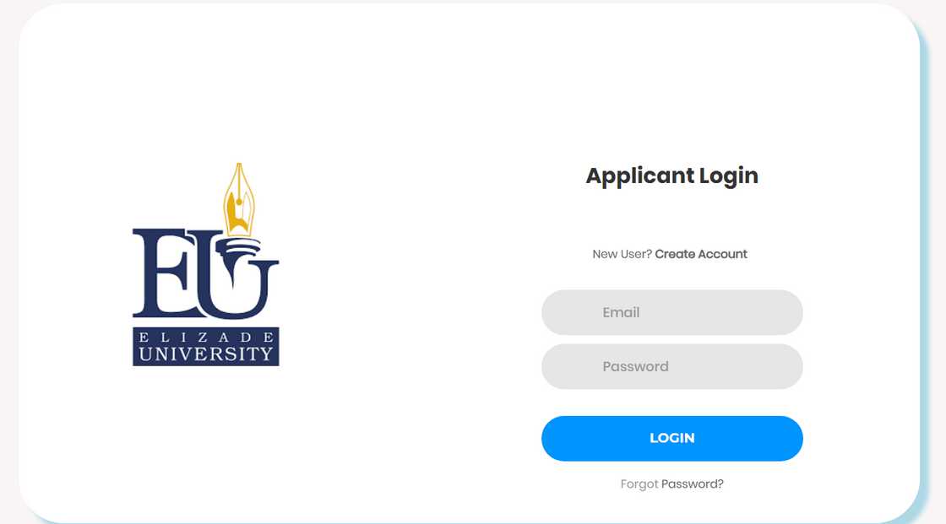946x524 pixels.
Task: Click the torch column inside the U letter
Action: pos(237,258)
